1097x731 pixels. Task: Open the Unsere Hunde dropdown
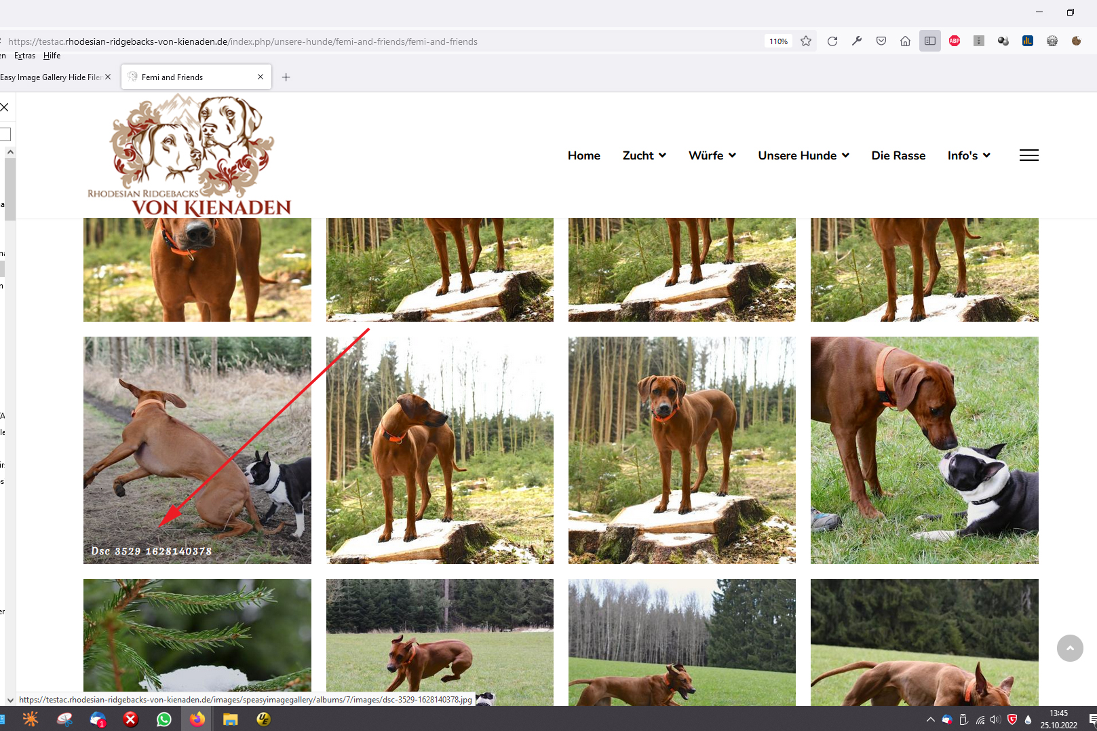(x=803, y=155)
